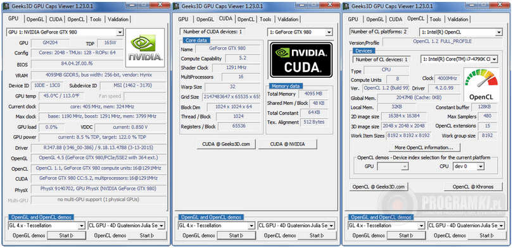
Task: Click the NVIDIA logo in the GPU window
Action: (145, 47)
